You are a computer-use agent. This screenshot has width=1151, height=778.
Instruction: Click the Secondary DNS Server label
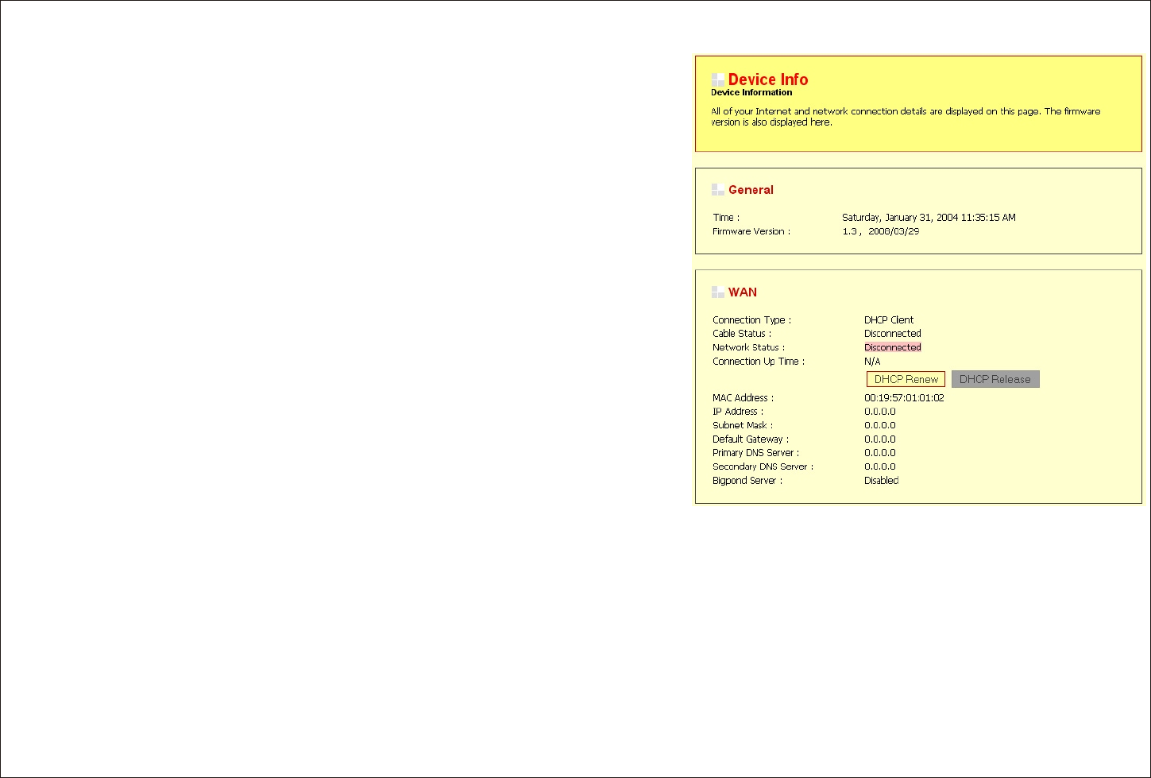point(763,466)
